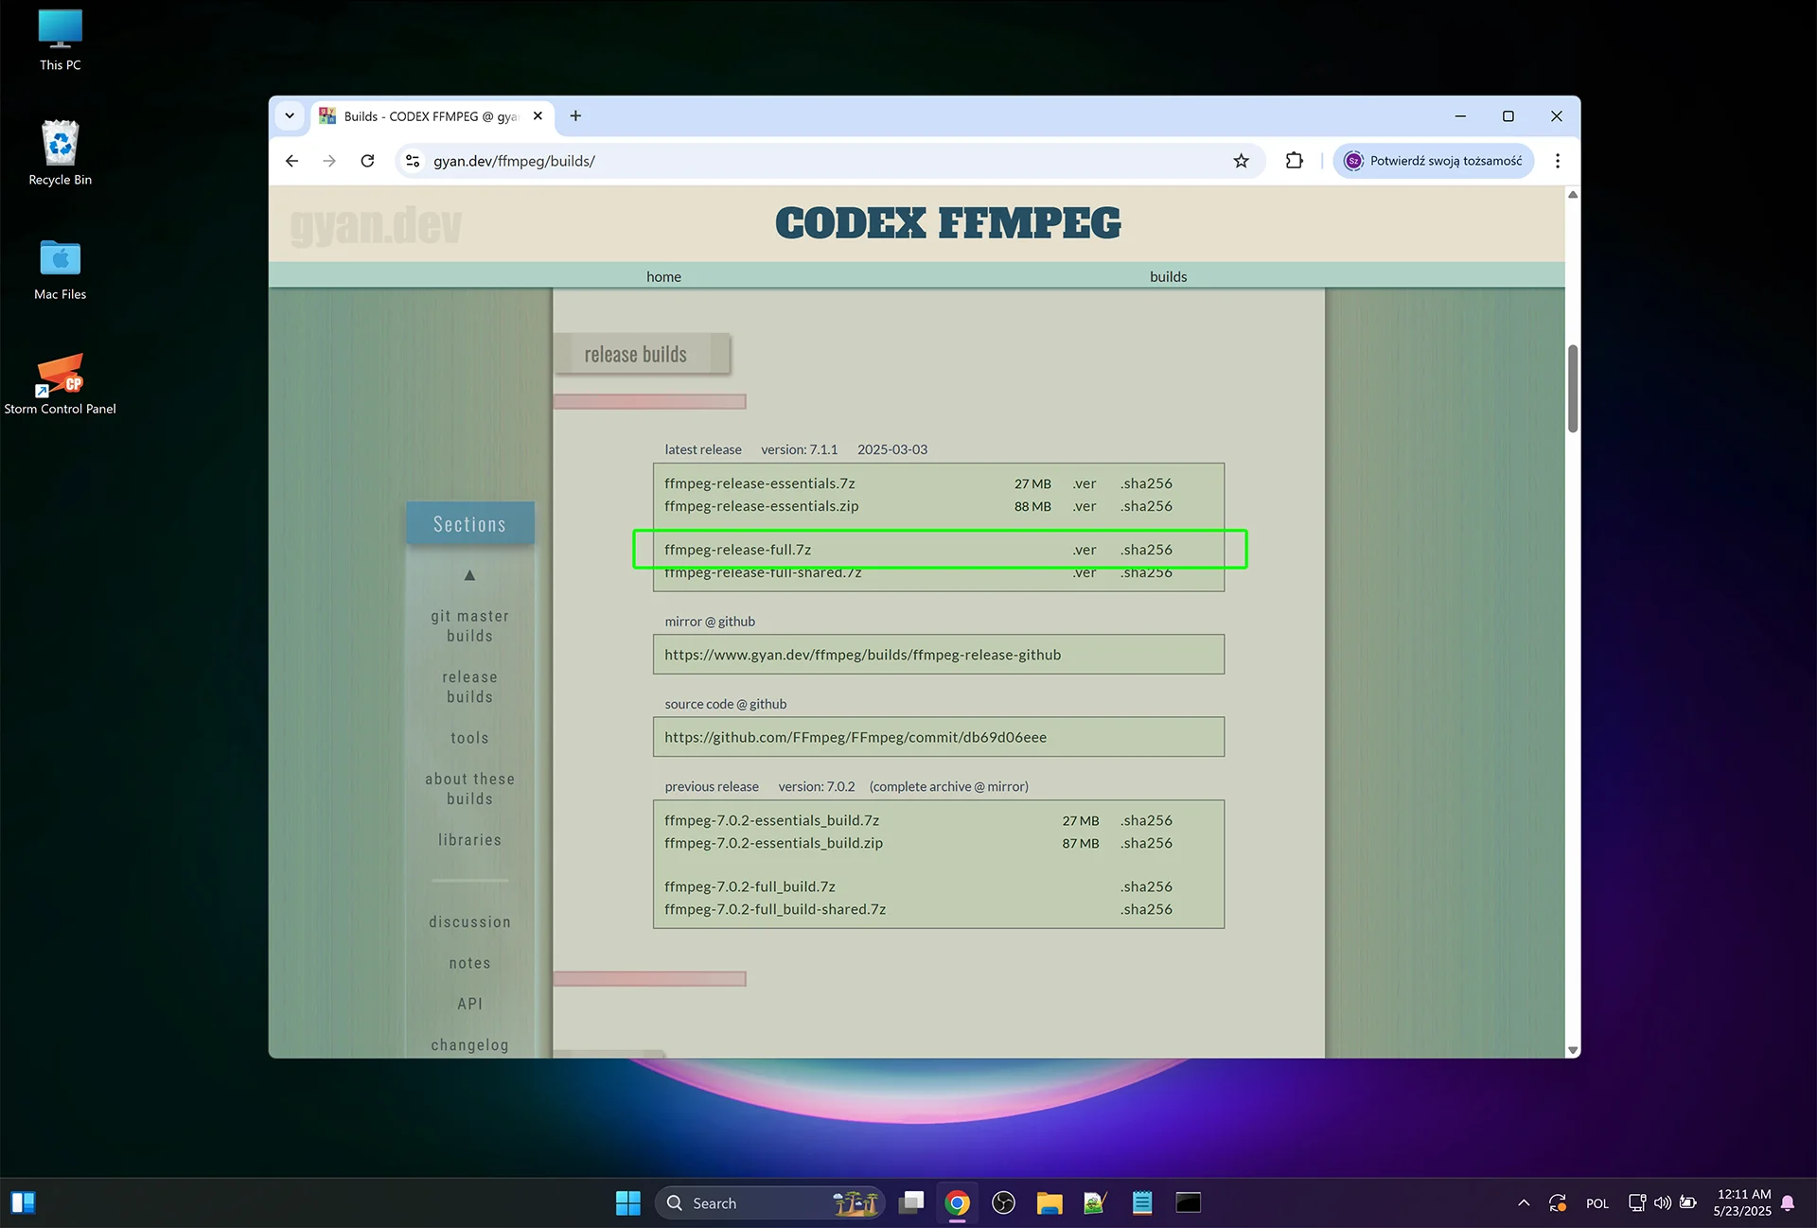The width and height of the screenshot is (1817, 1228).
Task: Click the Sections sidebar header
Action: pos(469,523)
